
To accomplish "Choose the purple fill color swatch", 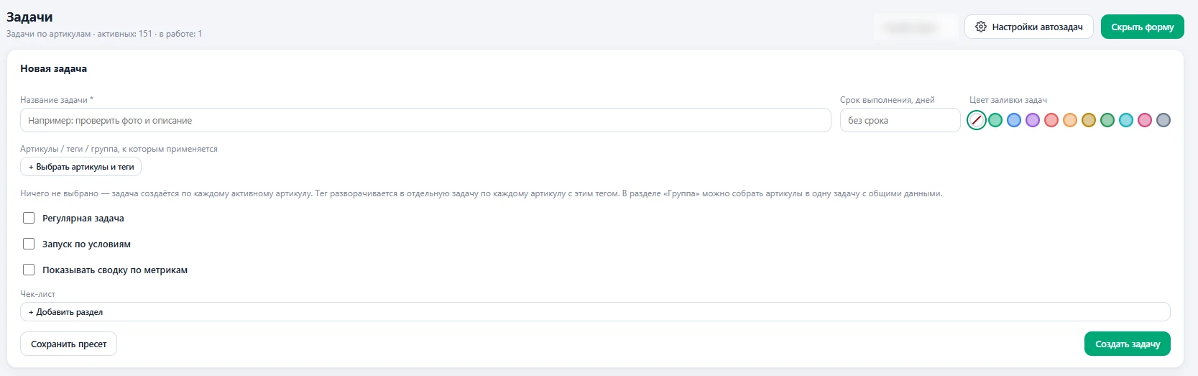I will (1033, 120).
